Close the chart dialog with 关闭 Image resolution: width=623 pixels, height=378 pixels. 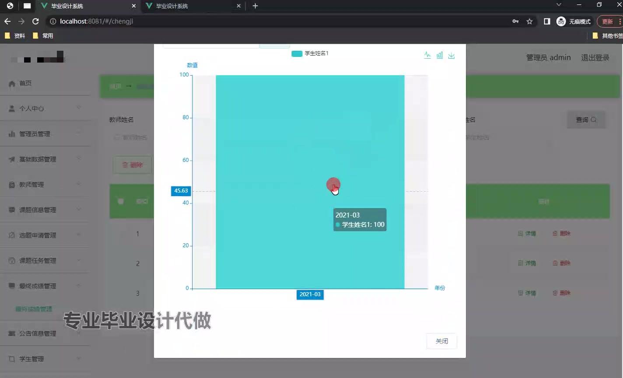[x=442, y=341]
